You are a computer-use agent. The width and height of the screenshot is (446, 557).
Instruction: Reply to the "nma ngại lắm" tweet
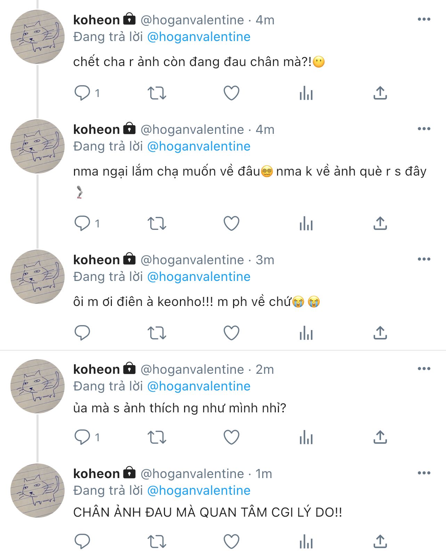click(x=82, y=223)
